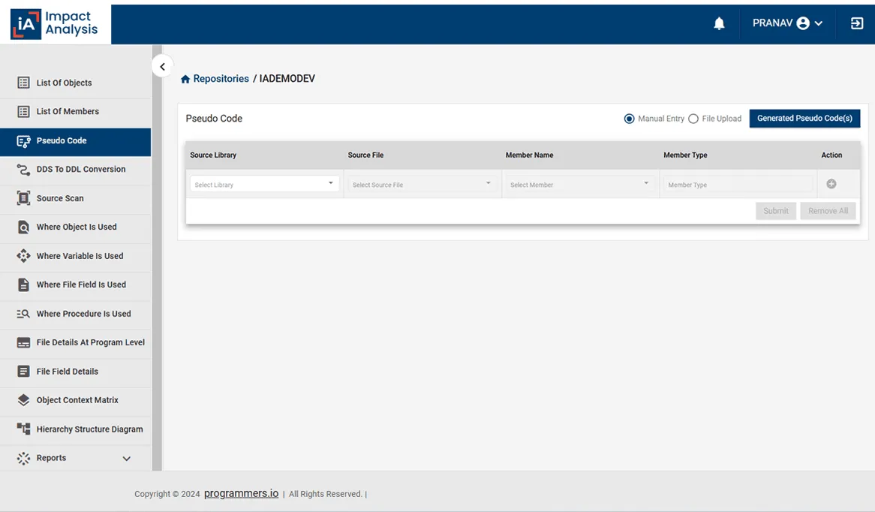Go to List Of Members page
The height and width of the screenshot is (512, 875).
click(68, 112)
